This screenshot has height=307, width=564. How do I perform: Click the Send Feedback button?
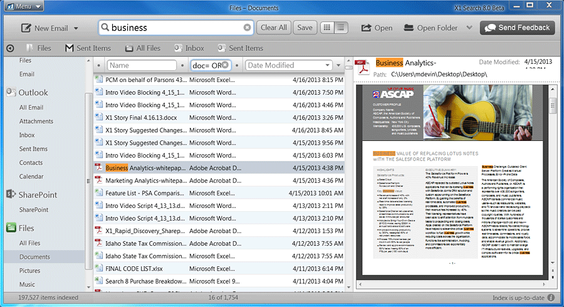pos(518,28)
